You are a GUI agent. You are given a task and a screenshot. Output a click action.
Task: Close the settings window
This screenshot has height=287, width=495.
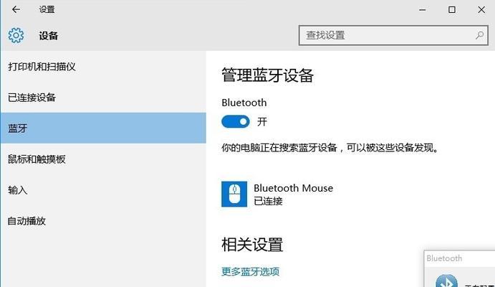[481, 10]
